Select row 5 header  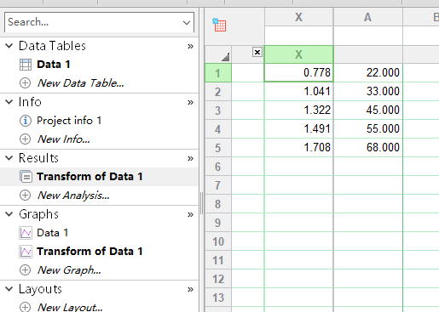[218, 148]
